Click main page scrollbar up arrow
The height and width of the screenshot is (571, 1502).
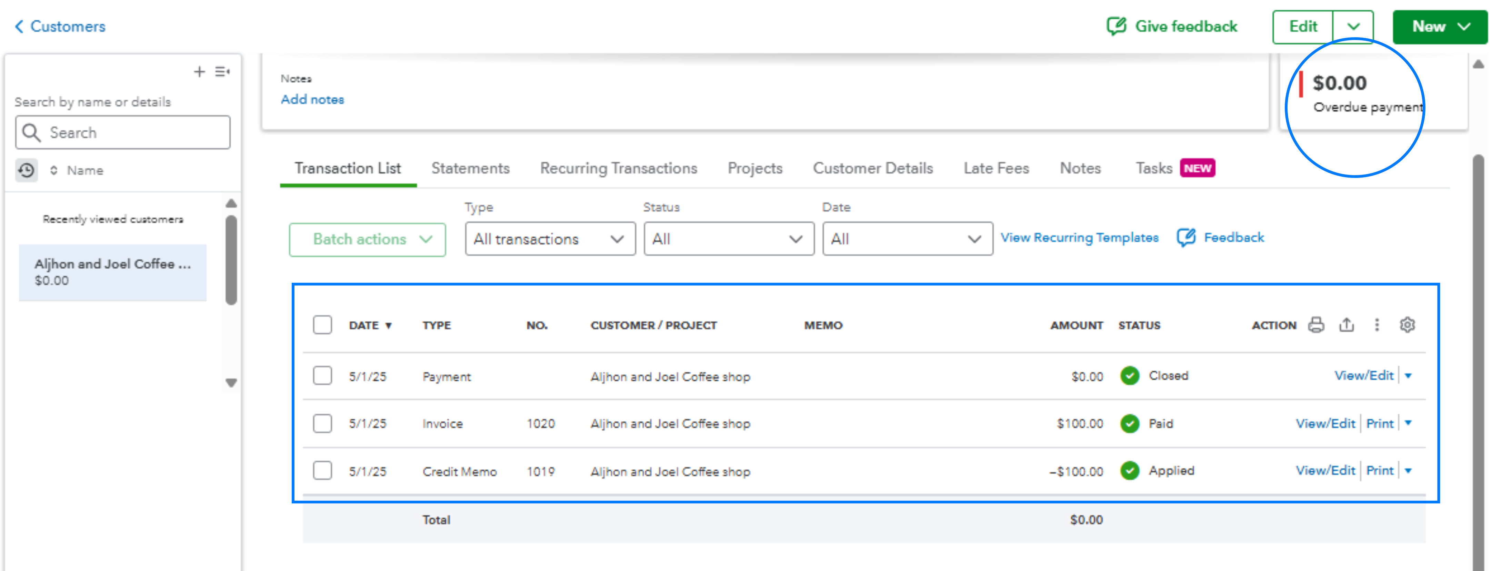coord(1478,64)
